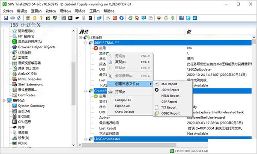Image resolution: width=257 pixels, height=154 pixels.
Task: Click the house Home toolbar icon
Action: (x=137, y=18)
